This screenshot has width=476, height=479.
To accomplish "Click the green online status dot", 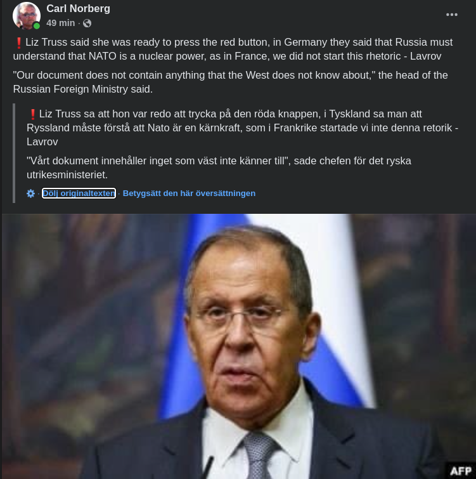I will point(37,26).
